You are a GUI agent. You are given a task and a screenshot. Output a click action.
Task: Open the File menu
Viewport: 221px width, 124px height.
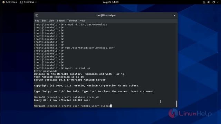[x=37, y=21]
